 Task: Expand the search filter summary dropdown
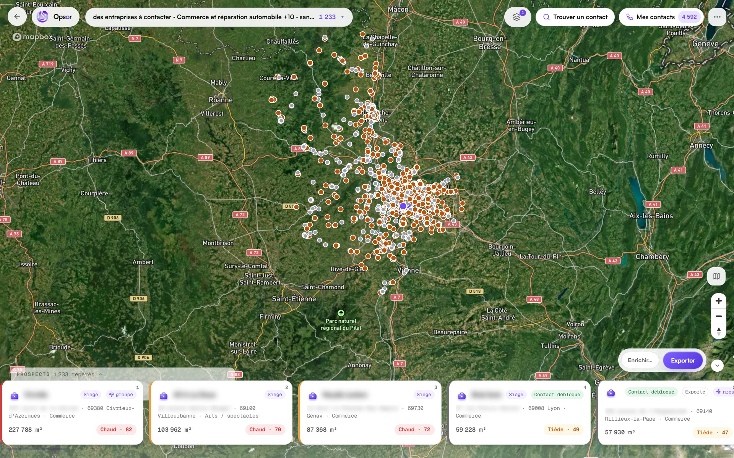[343, 17]
